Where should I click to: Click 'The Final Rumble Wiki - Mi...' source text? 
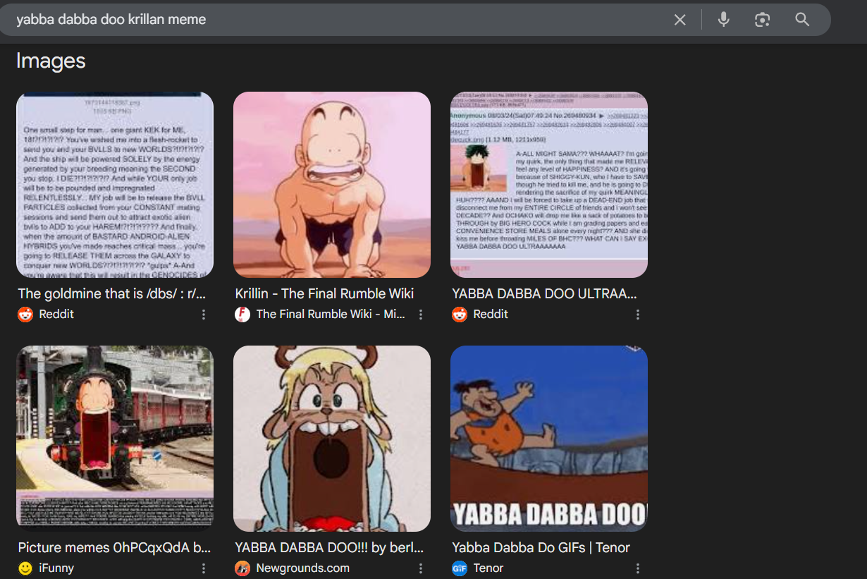click(x=331, y=315)
